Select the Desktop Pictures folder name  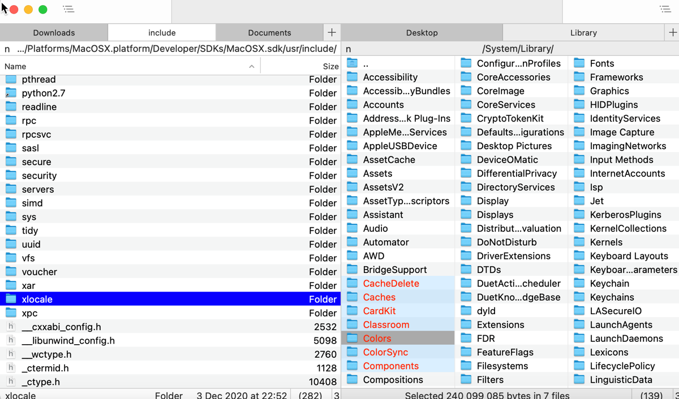pyautogui.click(x=514, y=146)
